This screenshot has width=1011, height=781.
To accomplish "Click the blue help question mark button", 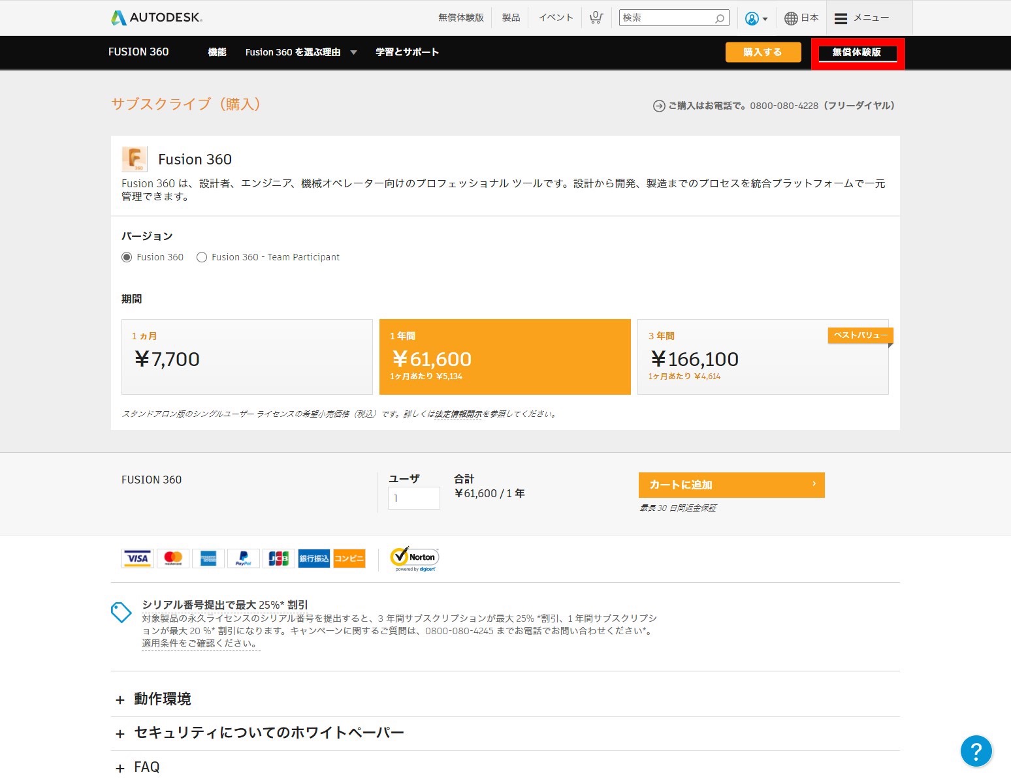I will click(x=976, y=751).
